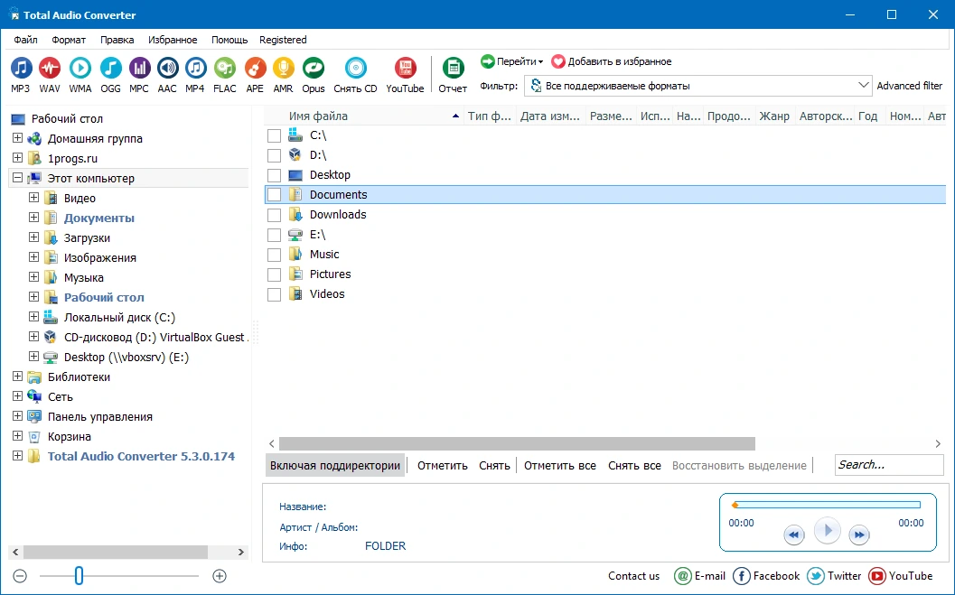Open the Формат menu

[69, 40]
